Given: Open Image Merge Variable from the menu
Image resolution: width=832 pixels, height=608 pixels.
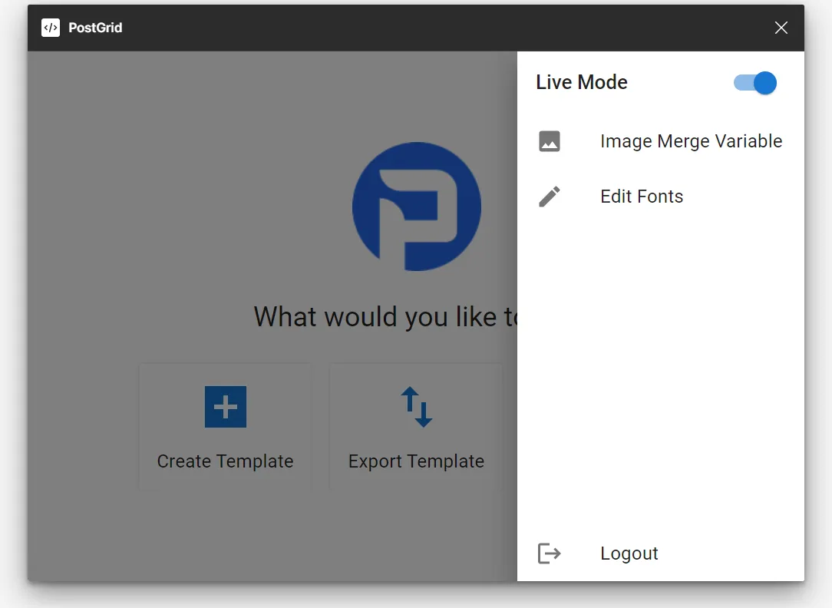Looking at the screenshot, I should point(691,141).
